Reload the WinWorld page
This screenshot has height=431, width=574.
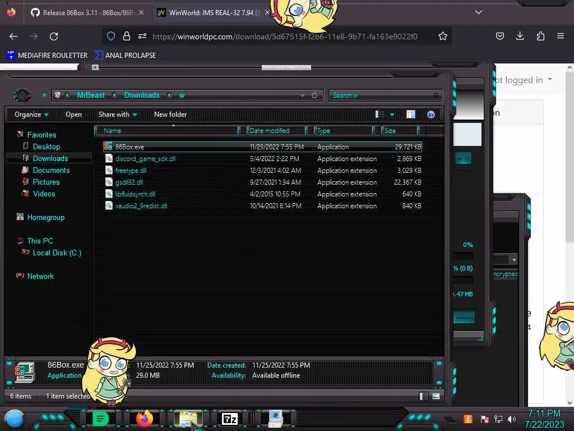[x=54, y=36]
